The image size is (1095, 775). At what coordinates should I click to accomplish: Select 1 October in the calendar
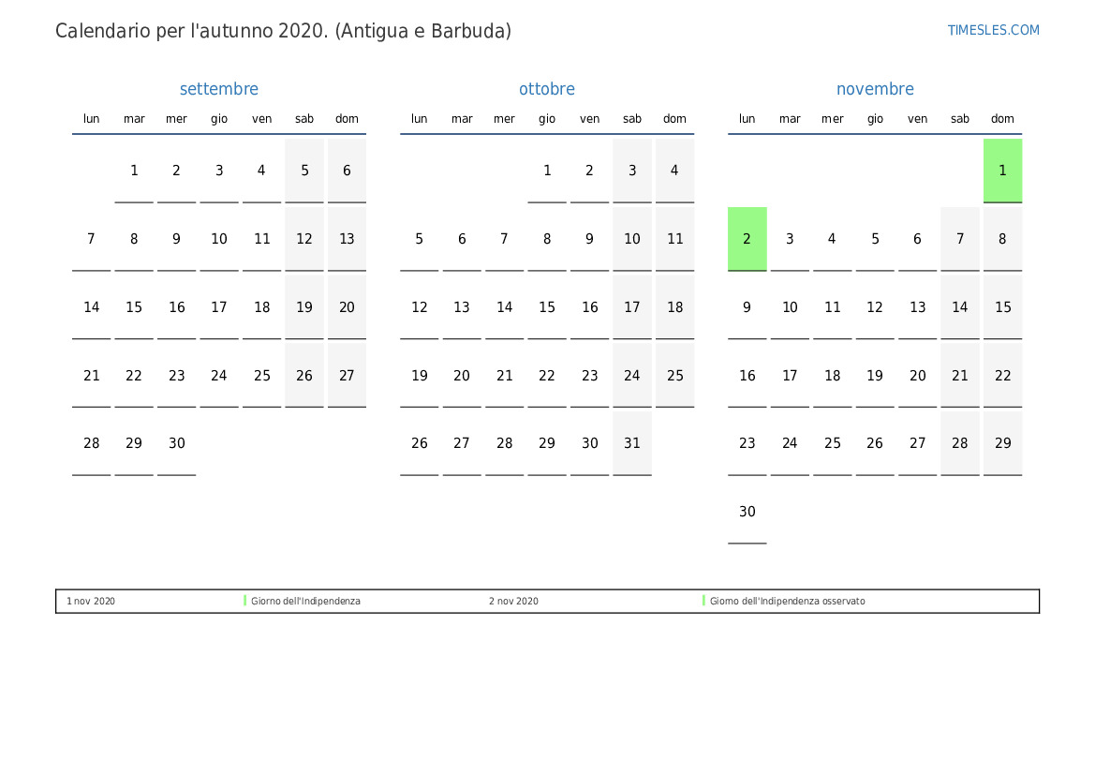click(x=547, y=171)
